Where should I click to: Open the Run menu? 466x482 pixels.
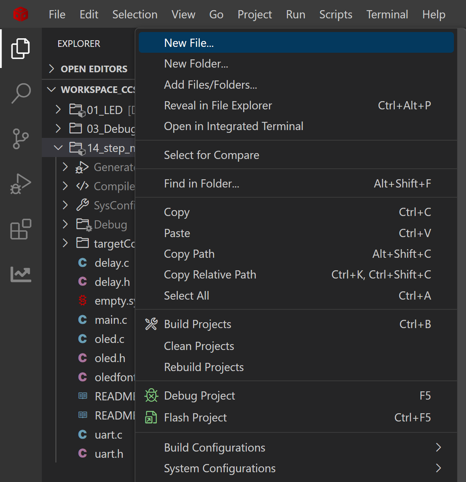tap(296, 14)
